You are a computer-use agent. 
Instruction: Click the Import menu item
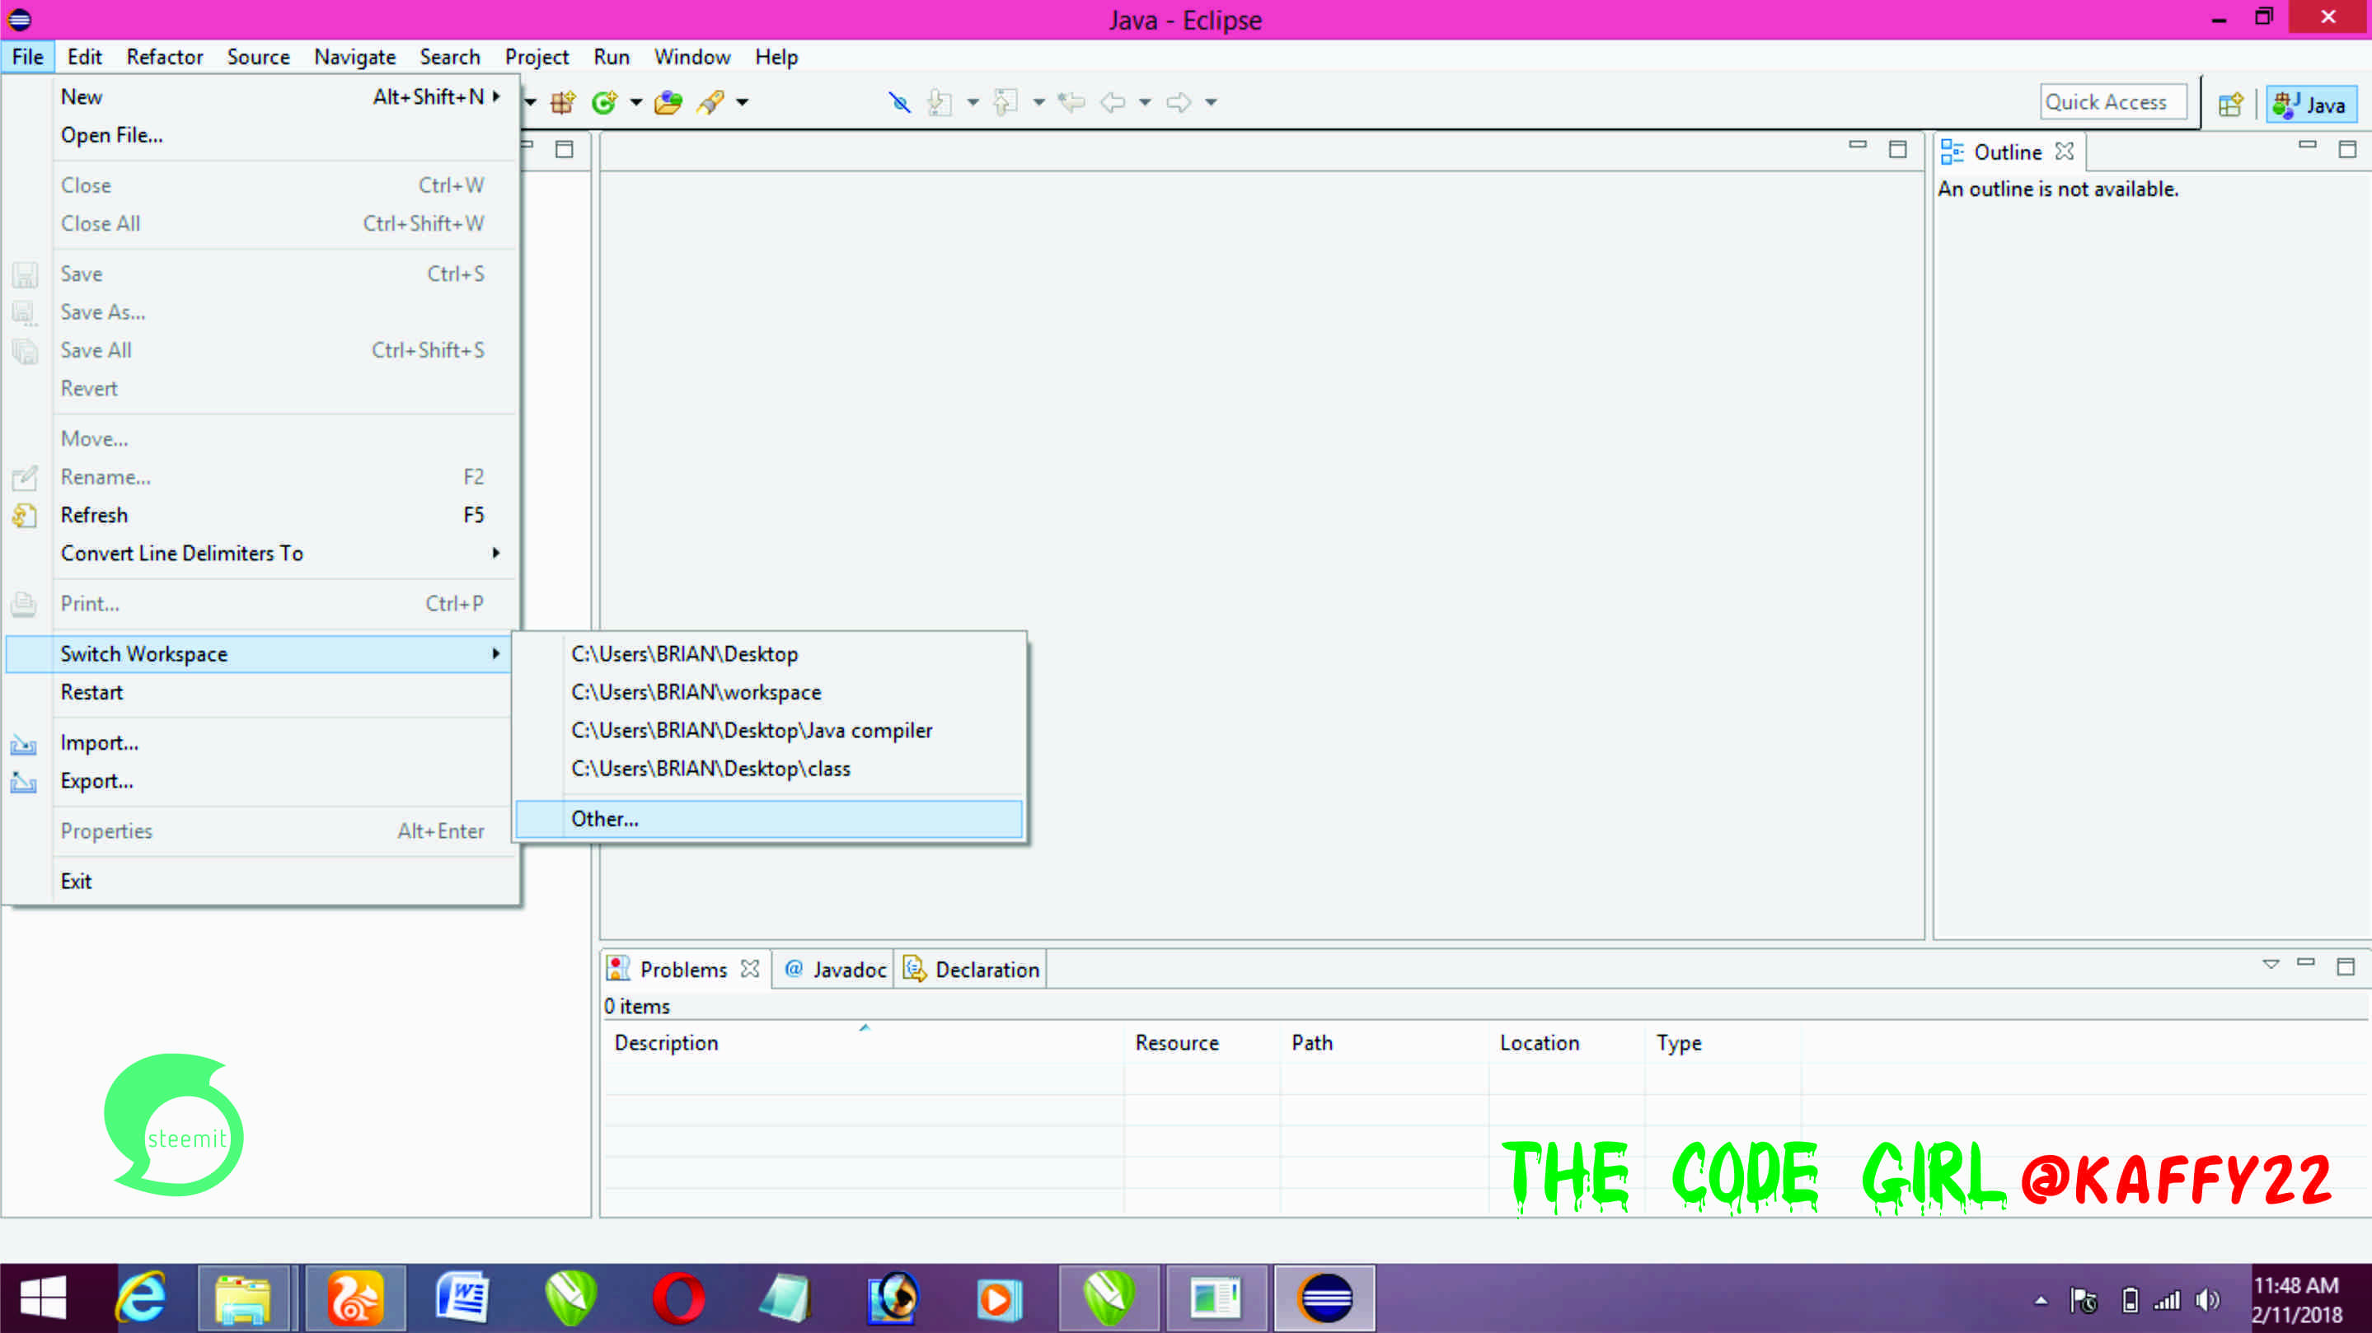(x=100, y=742)
